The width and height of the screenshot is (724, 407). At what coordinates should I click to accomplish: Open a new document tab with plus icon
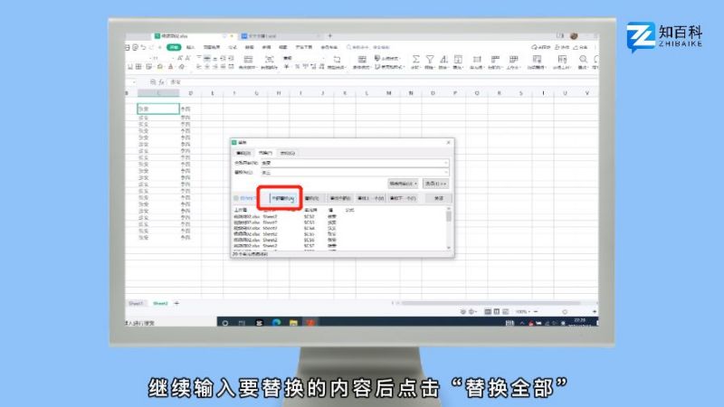click(329, 35)
